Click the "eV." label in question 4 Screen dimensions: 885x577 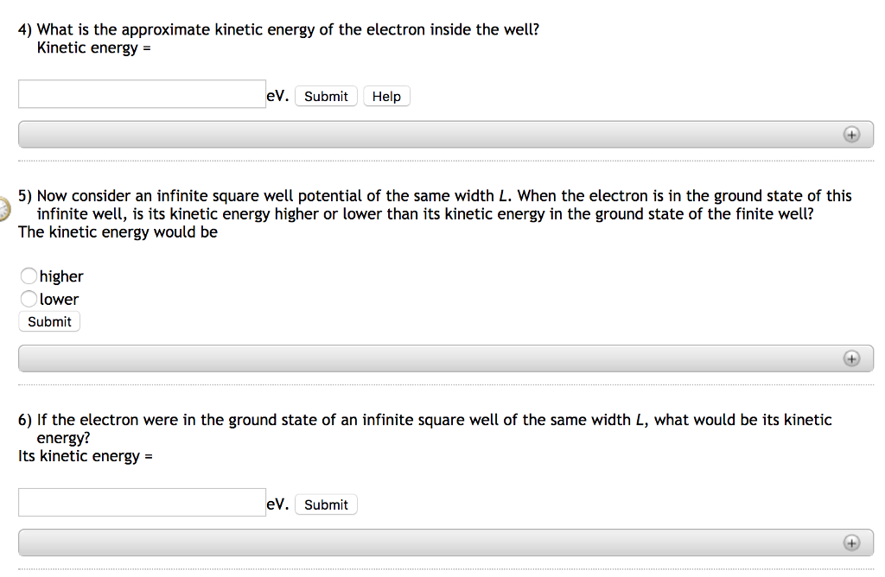click(277, 96)
